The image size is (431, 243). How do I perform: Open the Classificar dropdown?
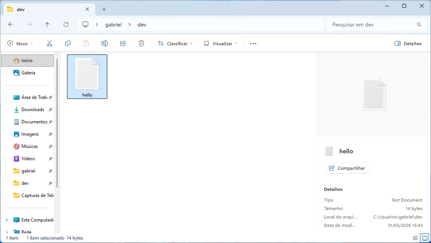pyautogui.click(x=175, y=43)
